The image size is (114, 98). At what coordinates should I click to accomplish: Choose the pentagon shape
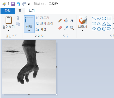[99, 29]
